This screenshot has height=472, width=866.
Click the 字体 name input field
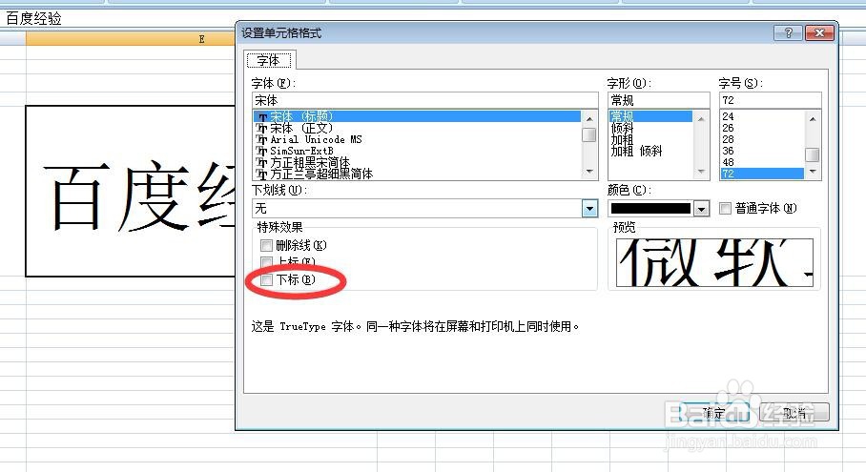(x=424, y=100)
